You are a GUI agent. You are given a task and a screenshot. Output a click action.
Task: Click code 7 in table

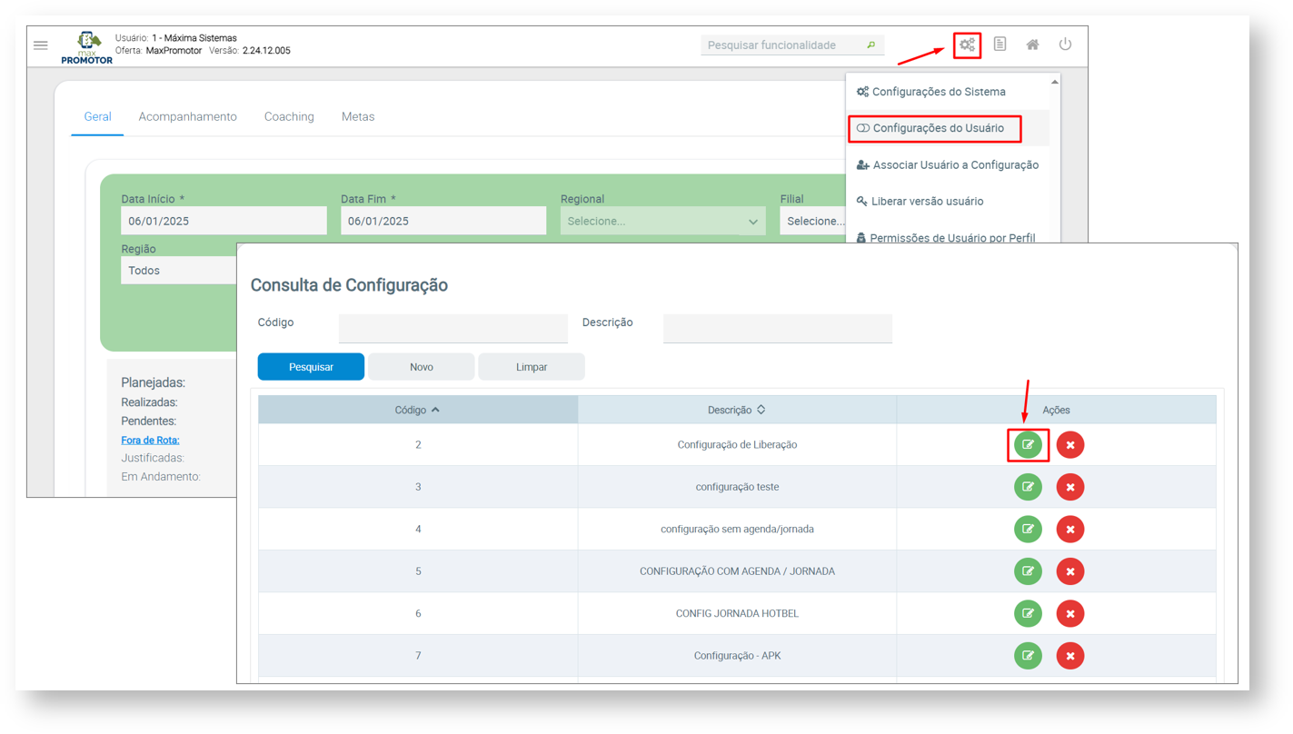418,656
